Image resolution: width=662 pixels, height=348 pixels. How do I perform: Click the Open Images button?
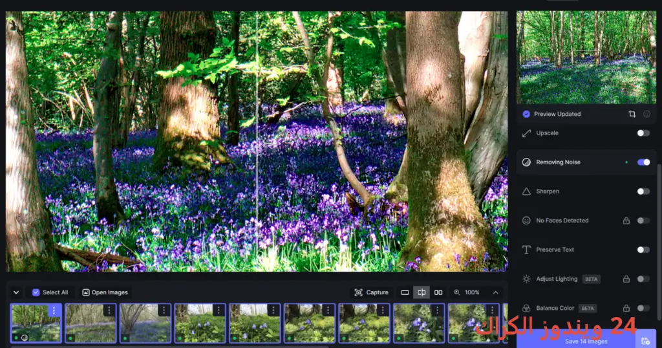click(x=105, y=292)
